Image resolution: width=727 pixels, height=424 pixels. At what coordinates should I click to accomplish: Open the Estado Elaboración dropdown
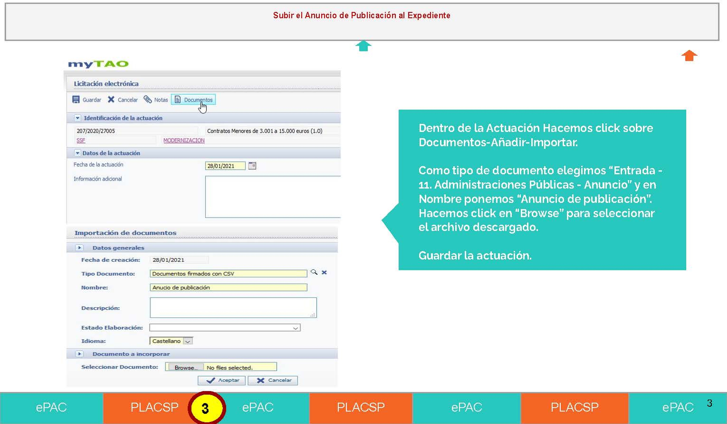(225, 328)
